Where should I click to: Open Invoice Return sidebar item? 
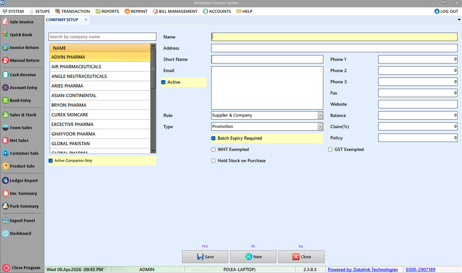(x=21, y=47)
